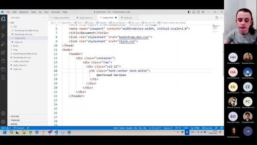Open the database cylinder icon in activity bar
This screenshot has width=257, height=145.
pos(3,61)
